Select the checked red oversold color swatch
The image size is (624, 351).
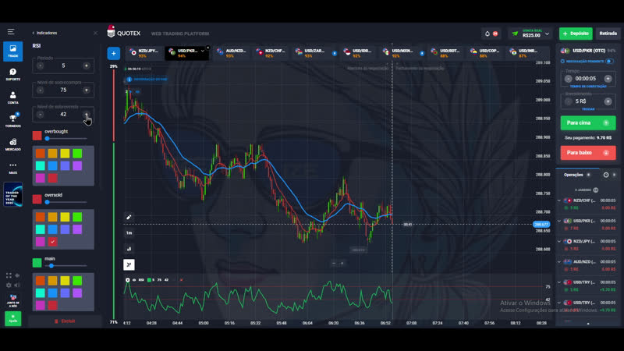pos(52,242)
